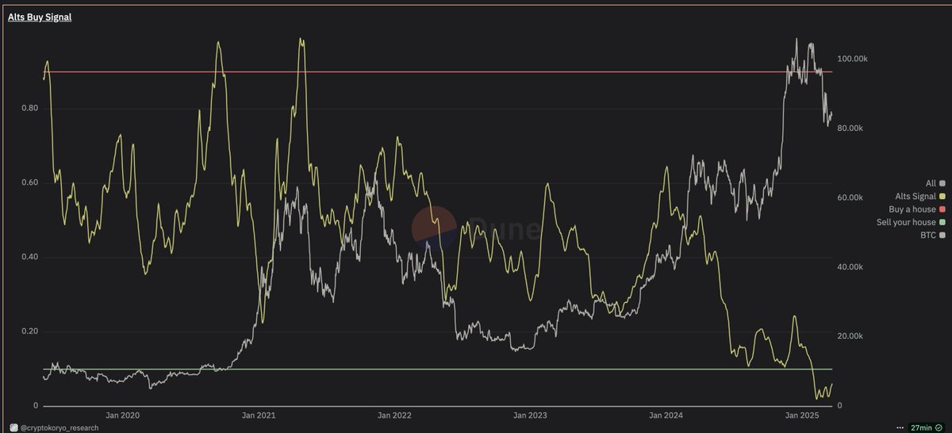Click the Jan 2020 x-axis label
This screenshot has width=952, height=433.
[123, 415]
